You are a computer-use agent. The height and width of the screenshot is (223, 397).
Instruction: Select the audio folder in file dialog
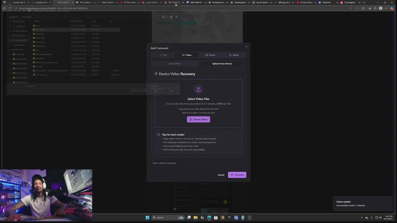coord(76,26)
